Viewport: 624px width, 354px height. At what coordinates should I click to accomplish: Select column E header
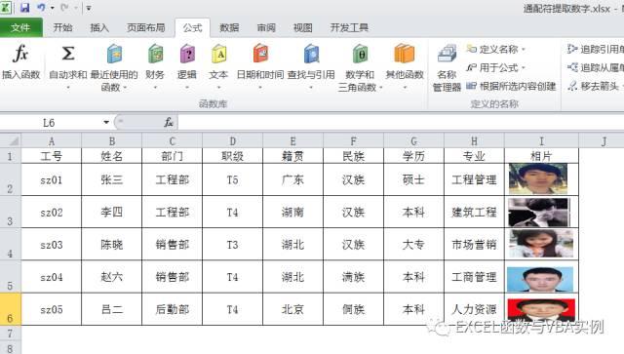[292, 141]
